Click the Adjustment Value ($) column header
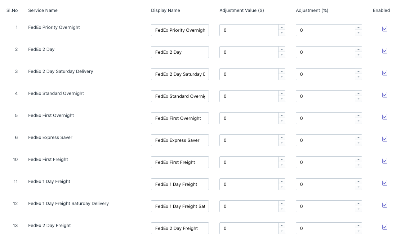This screenshot has height=240, width=401. [x=242, y=10]
